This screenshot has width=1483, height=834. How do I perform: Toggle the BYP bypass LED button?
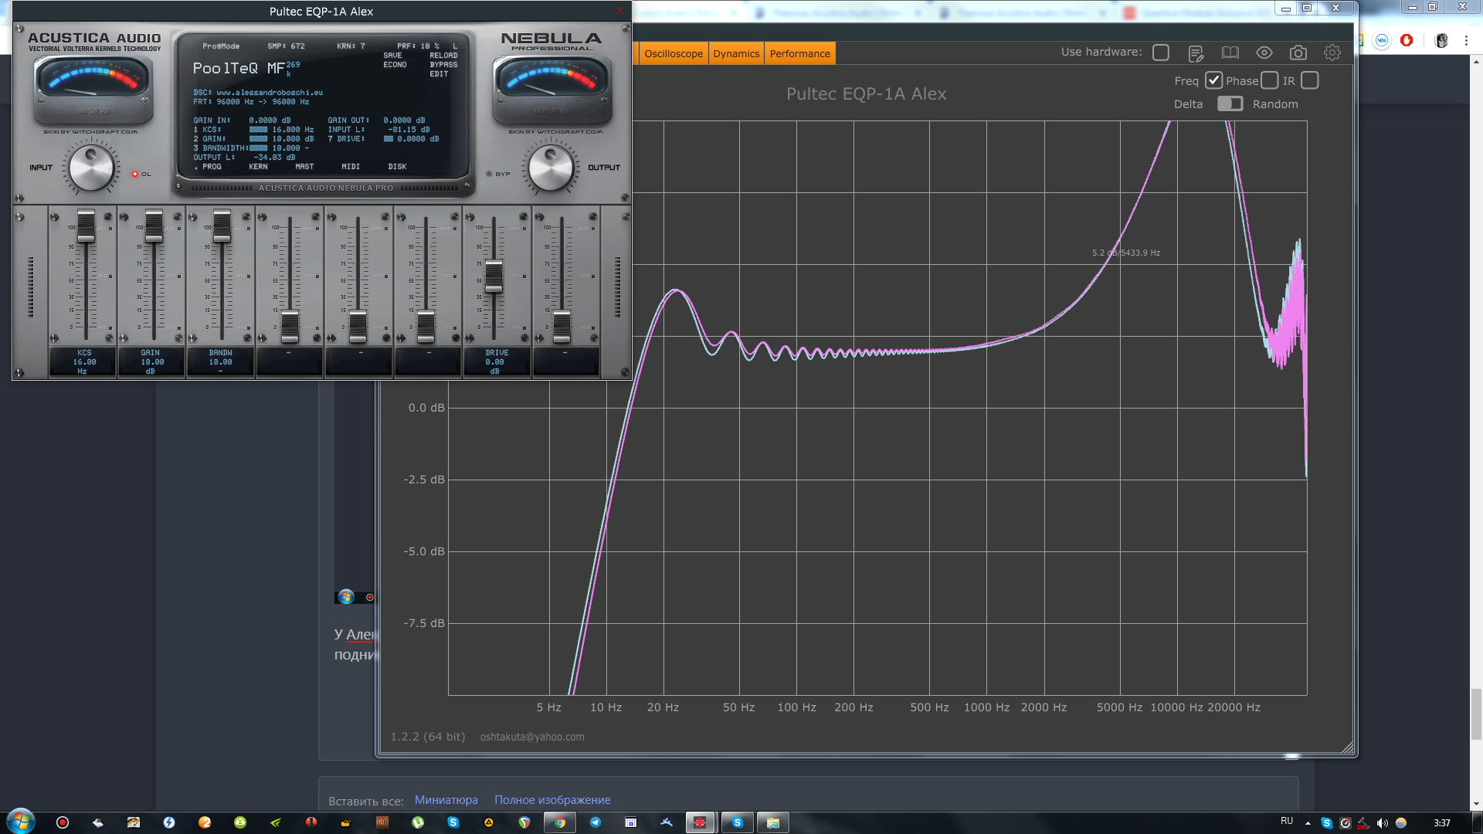coord(490,174)
